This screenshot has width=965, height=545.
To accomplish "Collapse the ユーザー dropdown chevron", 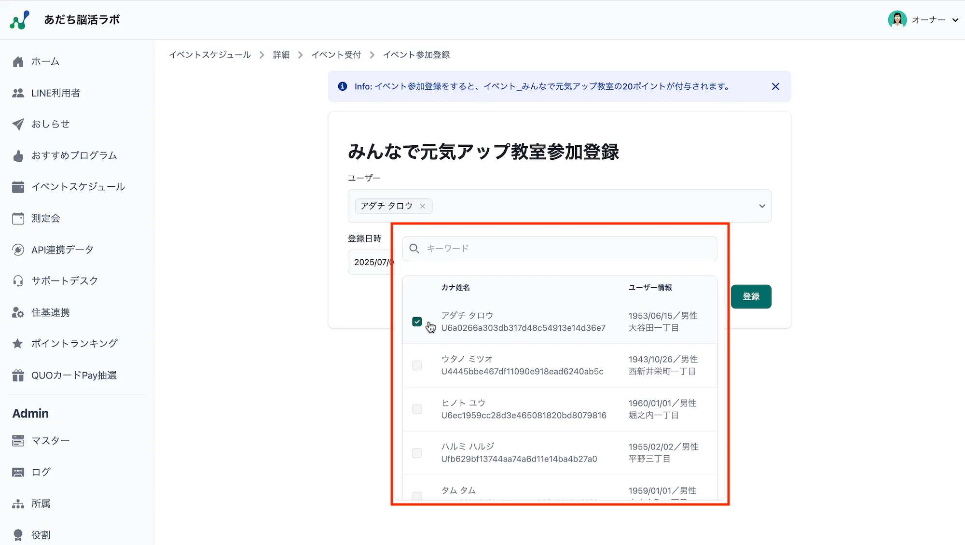I will (x=762, y=206).
